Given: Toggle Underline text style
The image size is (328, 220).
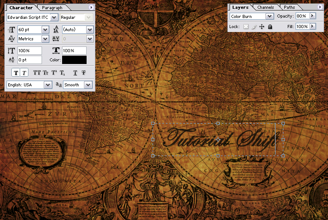Looking at the screenshot, I should coord(75,73).
